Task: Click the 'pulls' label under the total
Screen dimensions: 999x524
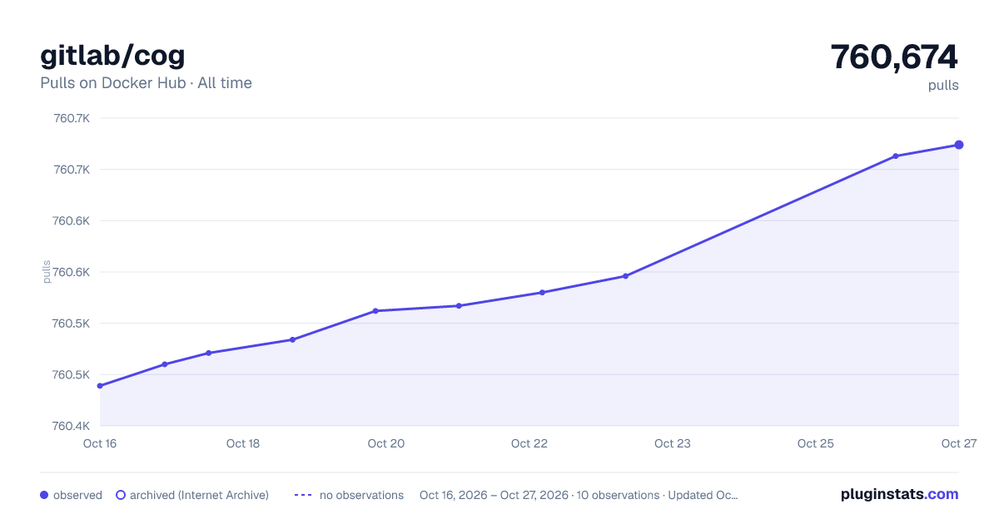Action: coord(943,86)
